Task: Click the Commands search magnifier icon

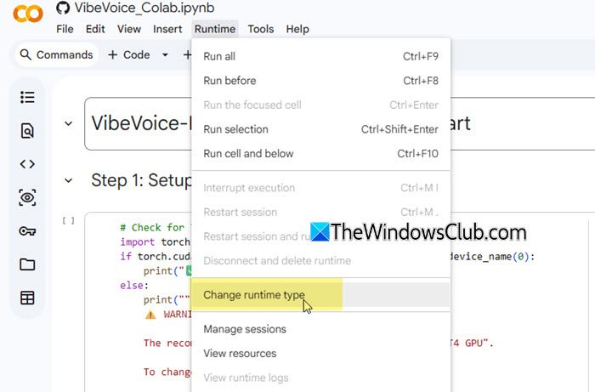Action: tap(25, 54)
